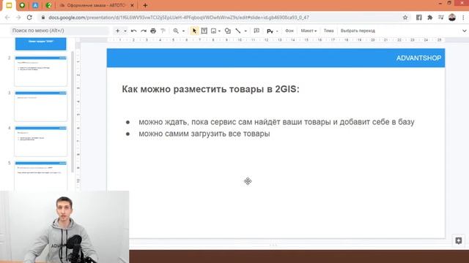Viewport: 469px width, 263px height.
Task: Select the shape tool
Action: click(228, 31)
